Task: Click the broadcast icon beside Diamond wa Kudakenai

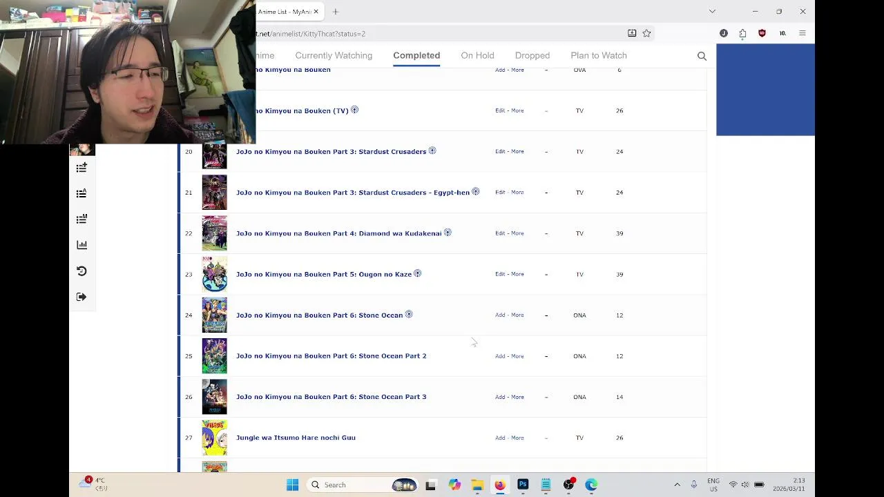Action: (x=448, y=233)
